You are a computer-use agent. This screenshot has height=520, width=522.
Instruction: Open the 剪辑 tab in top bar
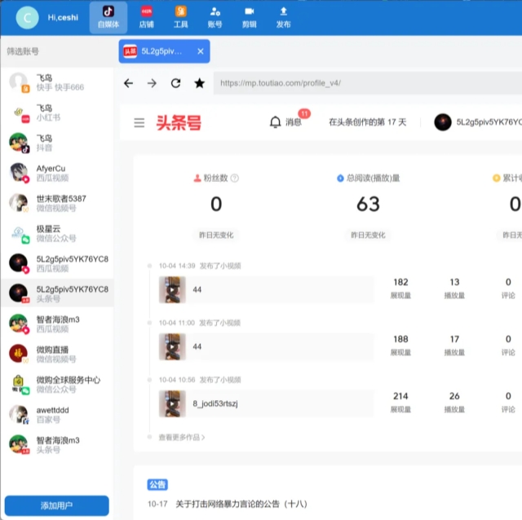pos(249,18)
